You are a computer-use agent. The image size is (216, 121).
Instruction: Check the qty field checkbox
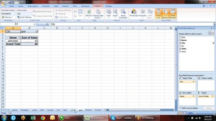[x=180, y=46]
